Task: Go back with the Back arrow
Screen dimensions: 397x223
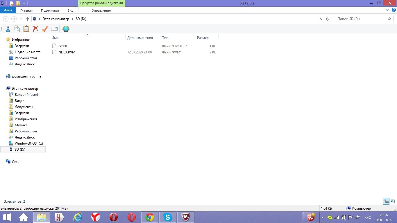Action: click(6, 19)
